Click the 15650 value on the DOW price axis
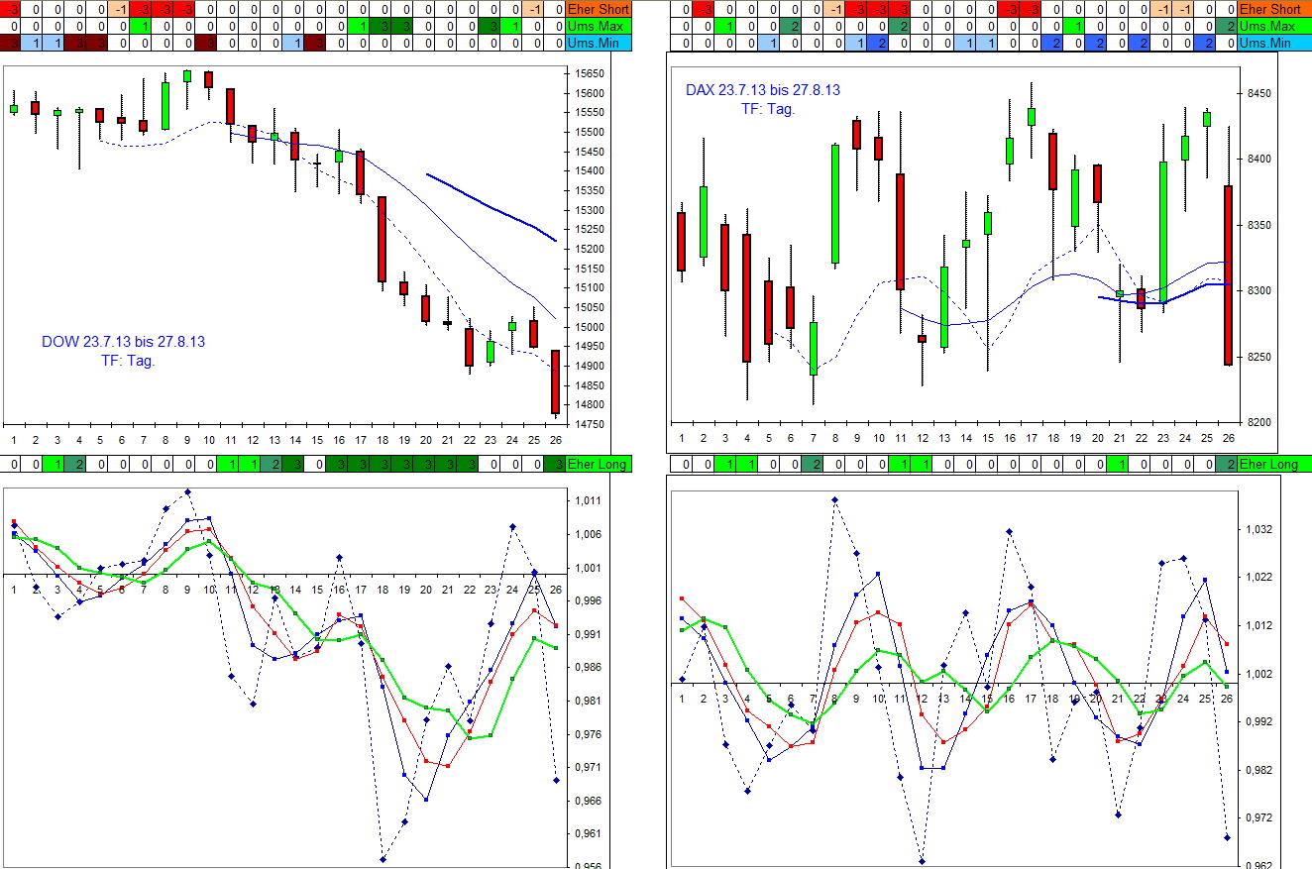The height and width of the screenshot is (869, 1312). pos(589,73)
